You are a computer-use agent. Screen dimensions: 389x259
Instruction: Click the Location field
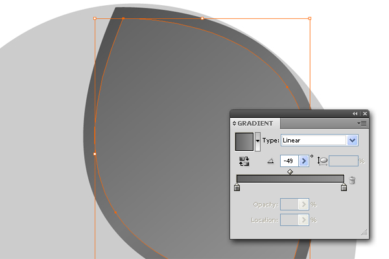click(289, 220)
